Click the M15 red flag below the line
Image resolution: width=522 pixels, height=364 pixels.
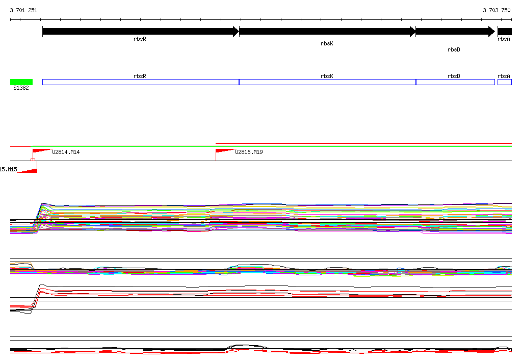(28, 169)
